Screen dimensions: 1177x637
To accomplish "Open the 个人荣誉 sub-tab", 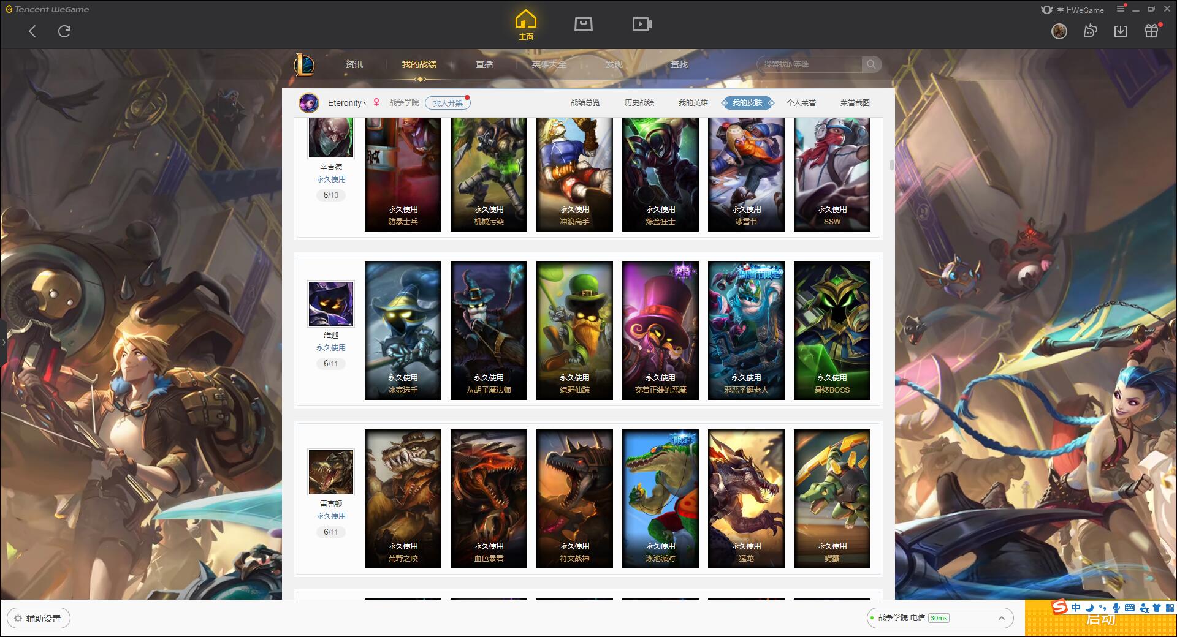I will coord(801,103).
